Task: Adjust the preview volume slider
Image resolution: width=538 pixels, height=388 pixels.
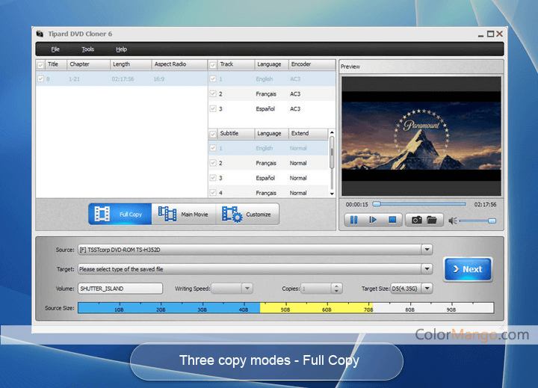Action: (478, 221)
